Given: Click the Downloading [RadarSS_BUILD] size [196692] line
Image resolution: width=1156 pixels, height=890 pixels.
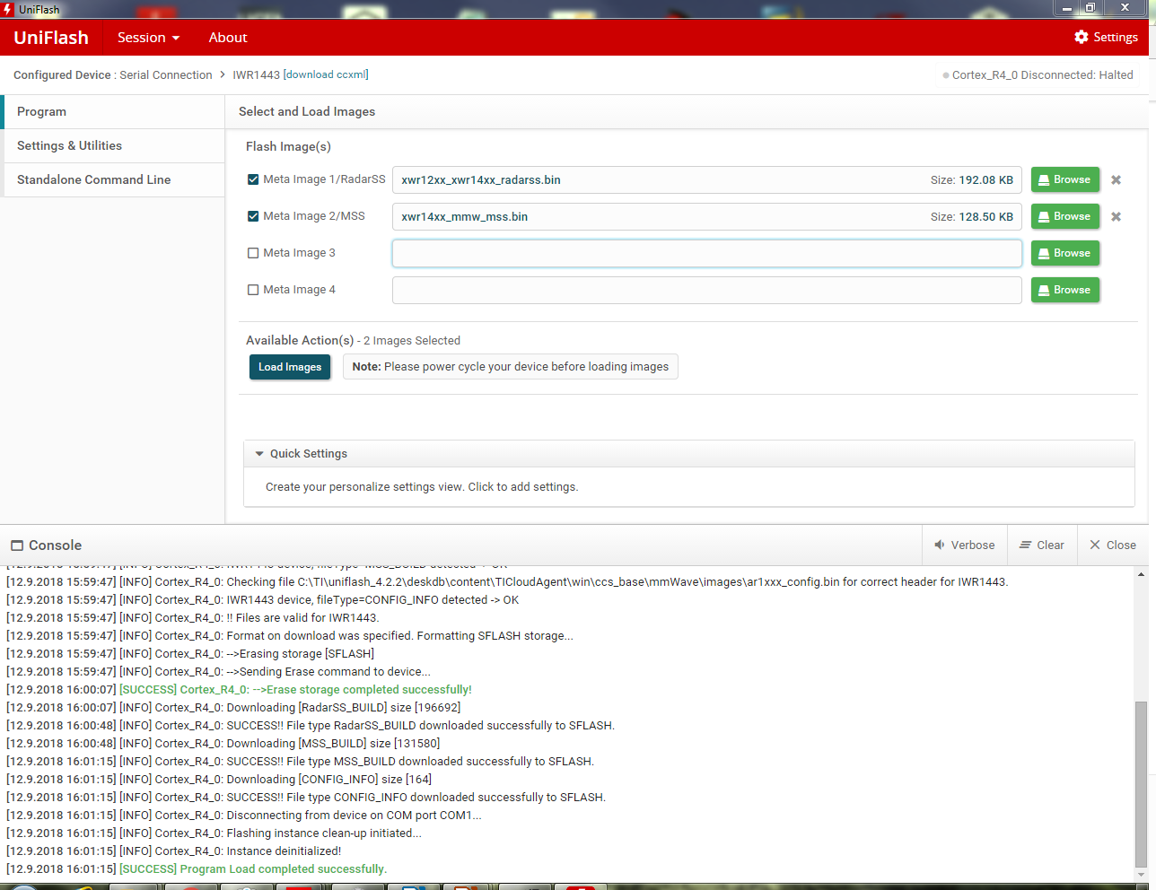Looking at the screenshot, I should click(x=233, y=707).
